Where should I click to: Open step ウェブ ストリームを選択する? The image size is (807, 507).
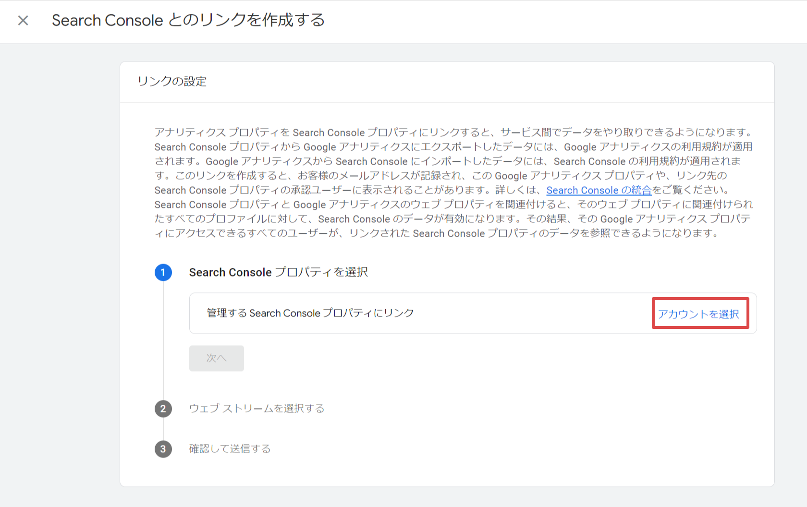tap(257, 409)
